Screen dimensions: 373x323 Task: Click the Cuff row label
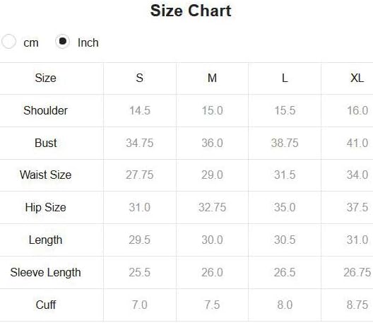pos(46,305)
